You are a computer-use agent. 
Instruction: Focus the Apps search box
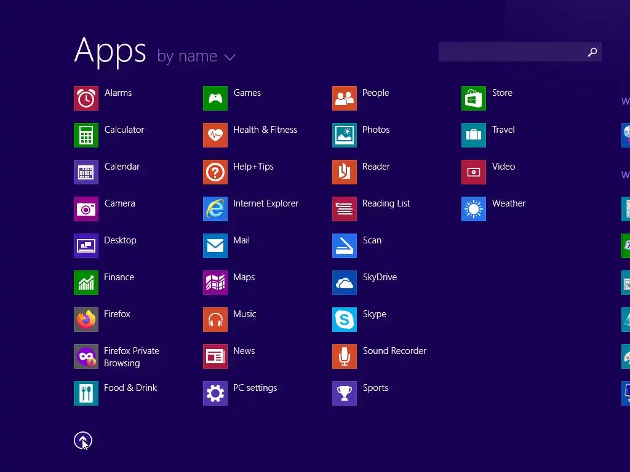coord(520,52)
